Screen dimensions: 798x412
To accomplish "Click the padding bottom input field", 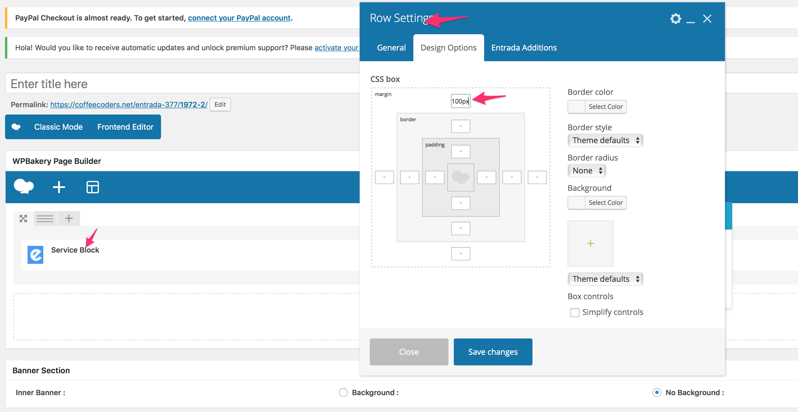I will coord(461,203).
